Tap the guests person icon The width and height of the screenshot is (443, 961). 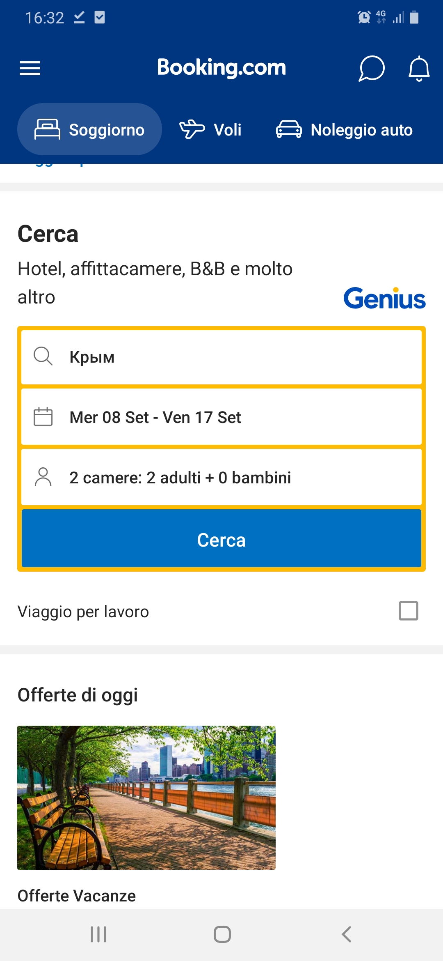click(x=43, y=477)
